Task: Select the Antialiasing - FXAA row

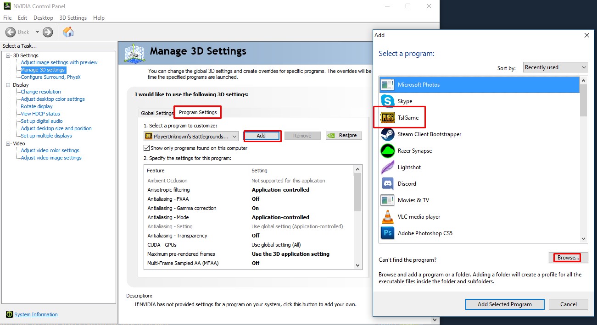Action: click(x=250, y=199)
